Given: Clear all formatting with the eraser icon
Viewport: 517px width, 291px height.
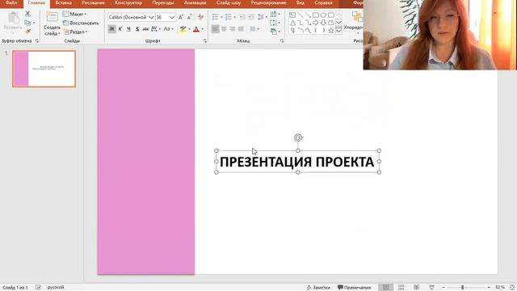Looking at the screenshot, I should 201,17.
